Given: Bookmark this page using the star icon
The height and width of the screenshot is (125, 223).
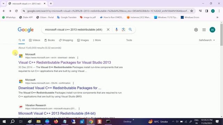Looking at the screenshot, I should [192, 11].
